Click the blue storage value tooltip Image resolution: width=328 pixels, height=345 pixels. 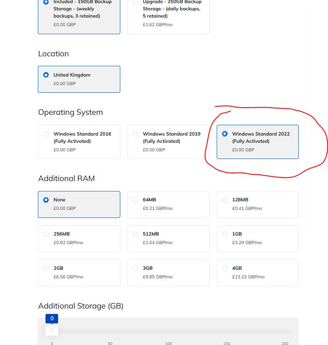coord(52,318)
